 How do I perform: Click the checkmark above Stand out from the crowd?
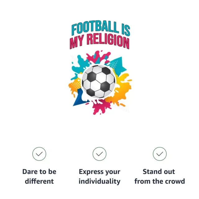click(x=160, y=154)
